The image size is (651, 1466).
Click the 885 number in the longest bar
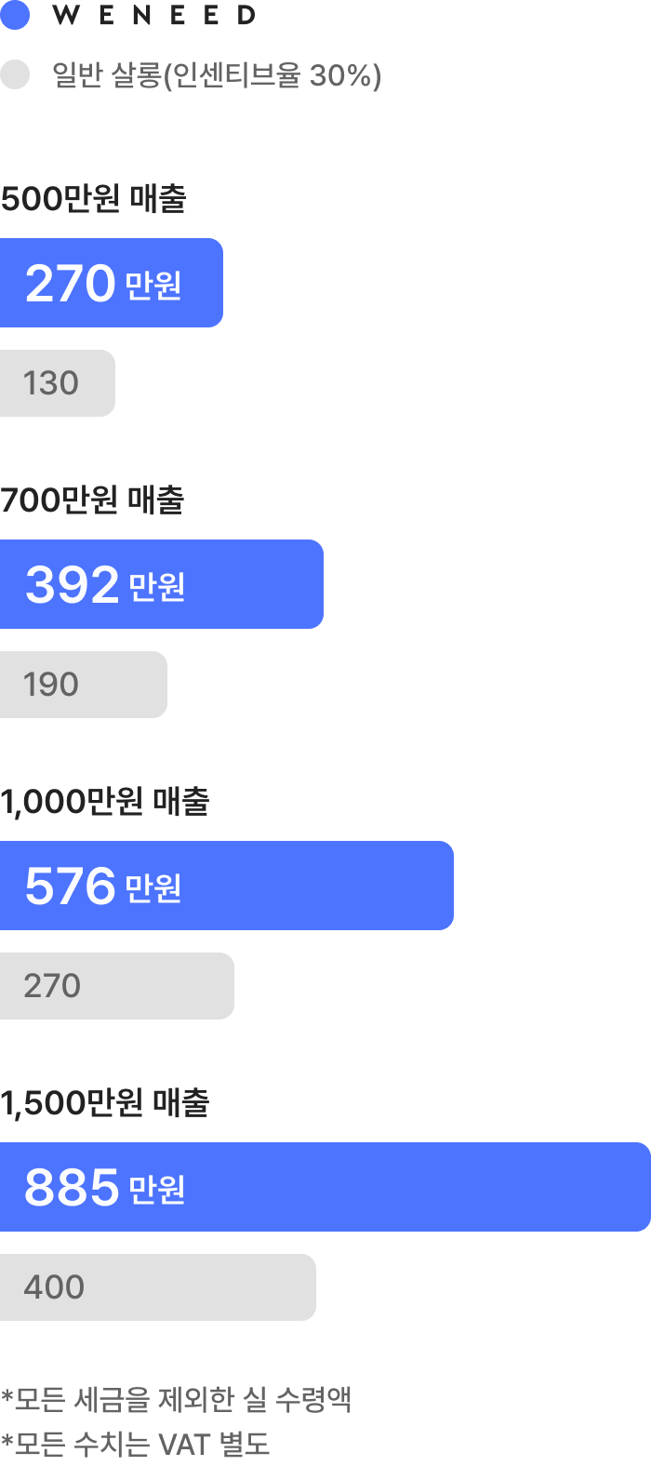click(x=72, y=1188)
